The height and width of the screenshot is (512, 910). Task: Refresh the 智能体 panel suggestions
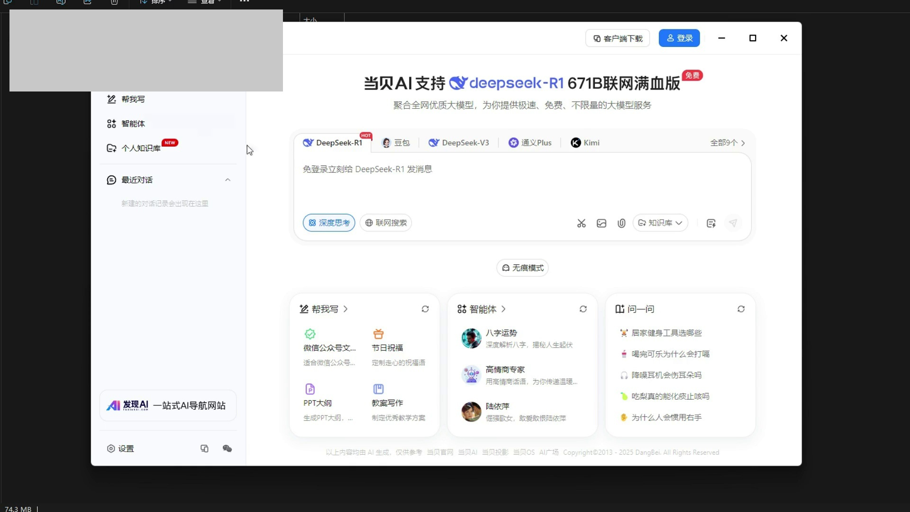[583, 309]
